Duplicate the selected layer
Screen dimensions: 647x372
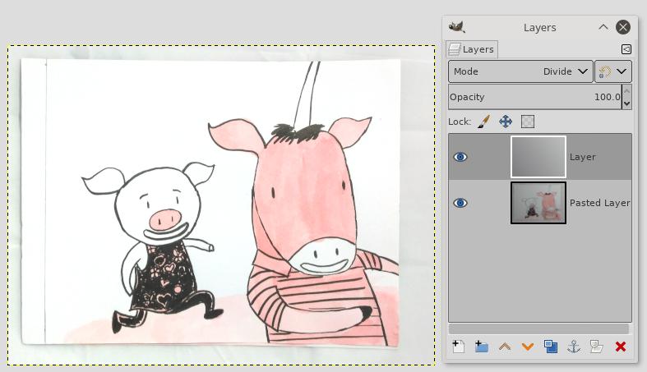551,347
